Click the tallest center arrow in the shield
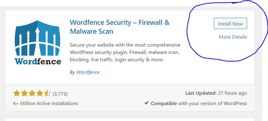The height and width of the screenshot is (121, 268). pyautogui.click(x=38, y=40)
